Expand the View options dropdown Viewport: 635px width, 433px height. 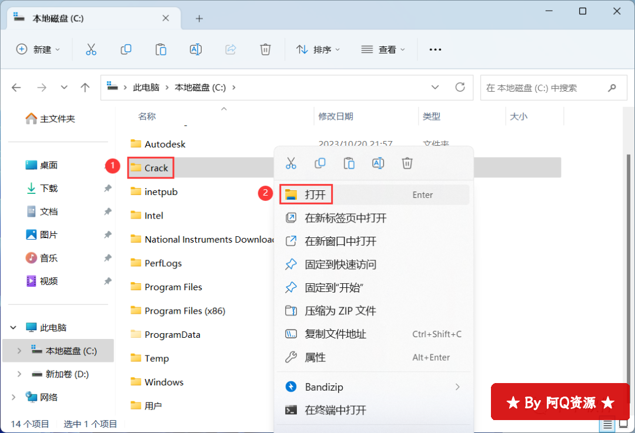(x=383, y=50)
